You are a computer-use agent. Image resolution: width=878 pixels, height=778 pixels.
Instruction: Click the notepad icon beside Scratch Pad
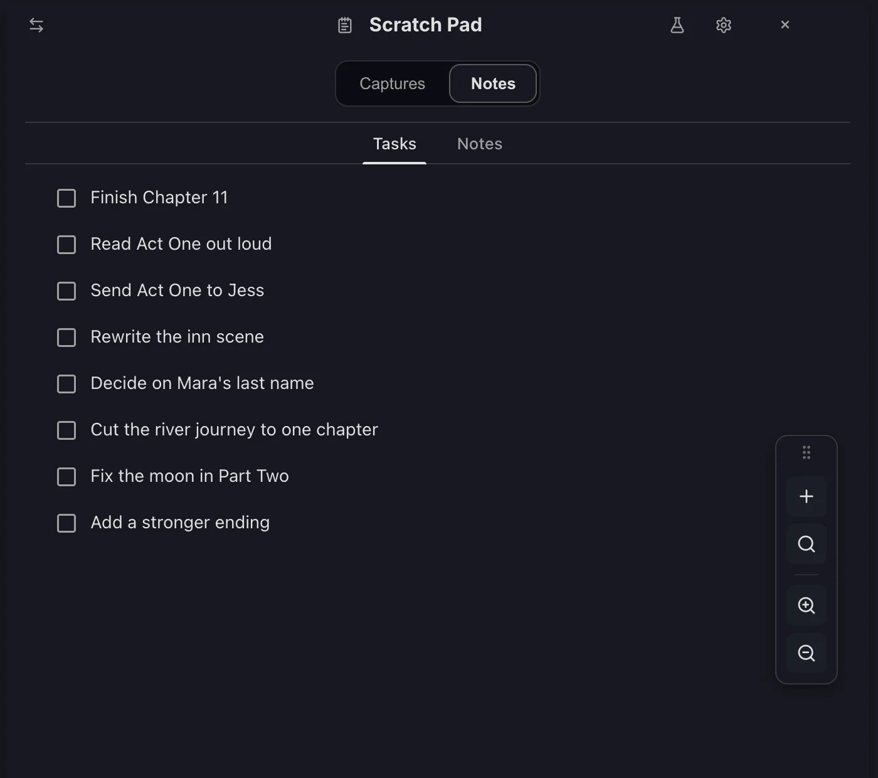point(345,25)
